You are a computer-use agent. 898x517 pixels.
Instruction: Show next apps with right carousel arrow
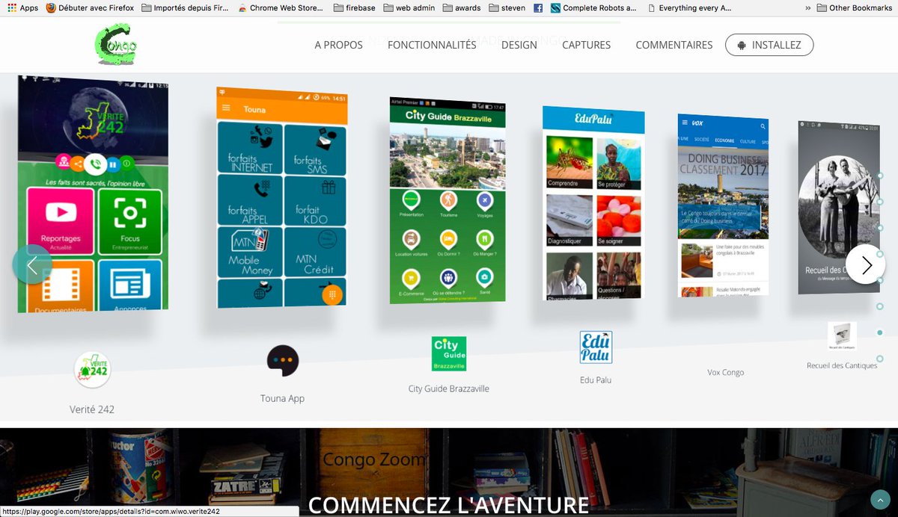coord(866,264)
